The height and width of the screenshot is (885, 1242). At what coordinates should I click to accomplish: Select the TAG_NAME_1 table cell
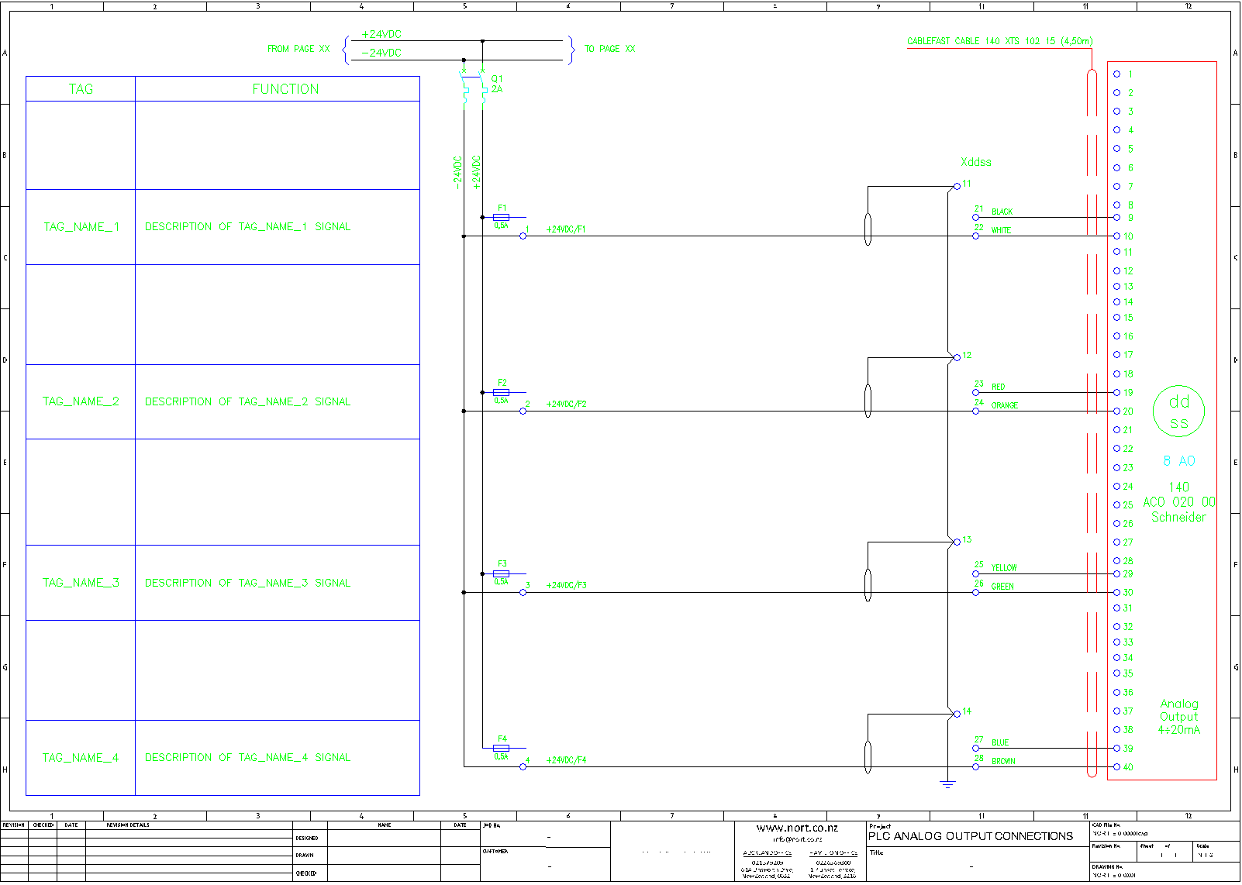click(81, 227)
